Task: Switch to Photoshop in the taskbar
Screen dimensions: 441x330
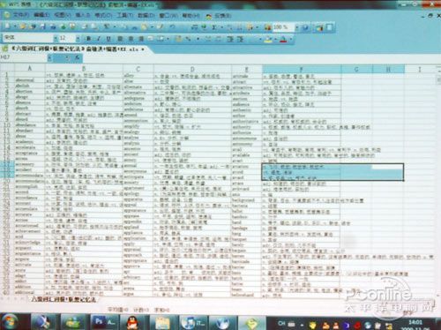Action: coord(104,322)
